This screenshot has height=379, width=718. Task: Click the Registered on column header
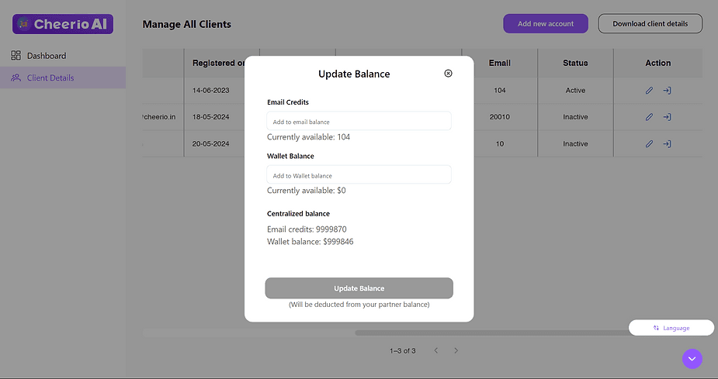[218, 63]
